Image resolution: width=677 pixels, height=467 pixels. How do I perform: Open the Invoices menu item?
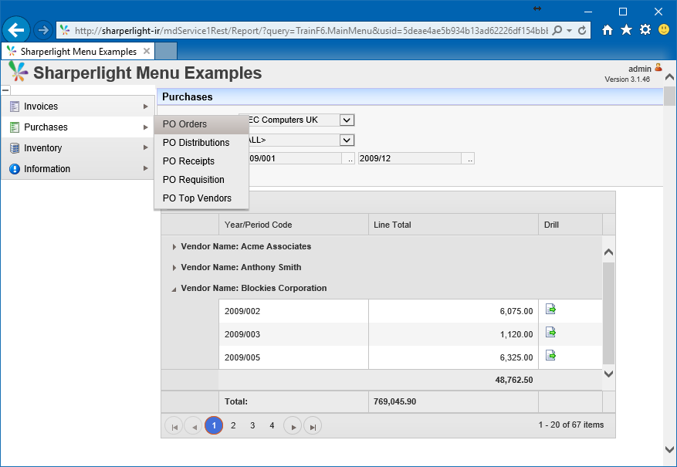click(78, 107)
